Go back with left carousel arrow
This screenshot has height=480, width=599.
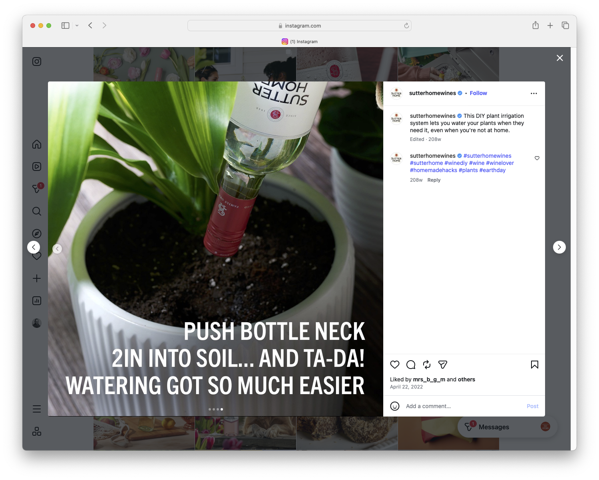(x=57, y=248)
